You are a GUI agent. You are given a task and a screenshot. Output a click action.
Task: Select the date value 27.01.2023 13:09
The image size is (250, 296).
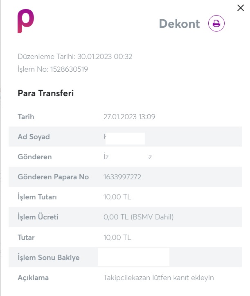[129, 117]
